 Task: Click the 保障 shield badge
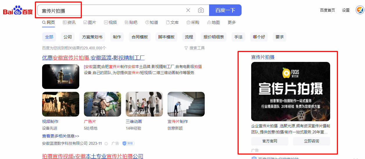(128, 143)
